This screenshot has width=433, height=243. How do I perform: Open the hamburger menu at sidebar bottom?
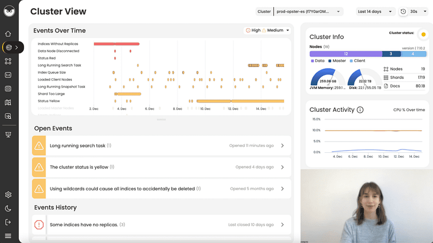point(8,236)
